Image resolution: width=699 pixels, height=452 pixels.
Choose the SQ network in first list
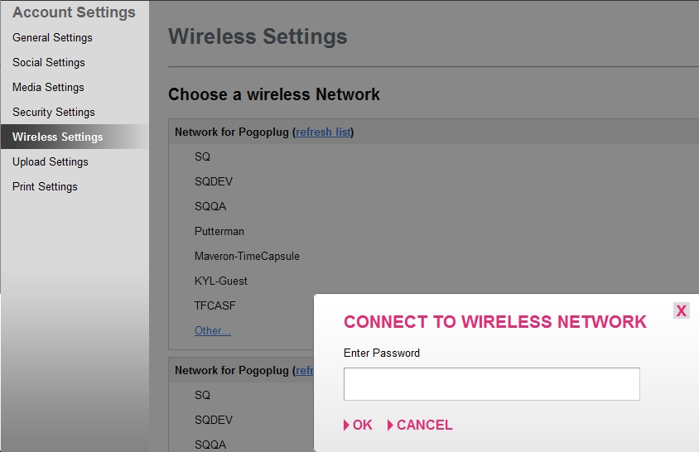[x=203, y=156]
